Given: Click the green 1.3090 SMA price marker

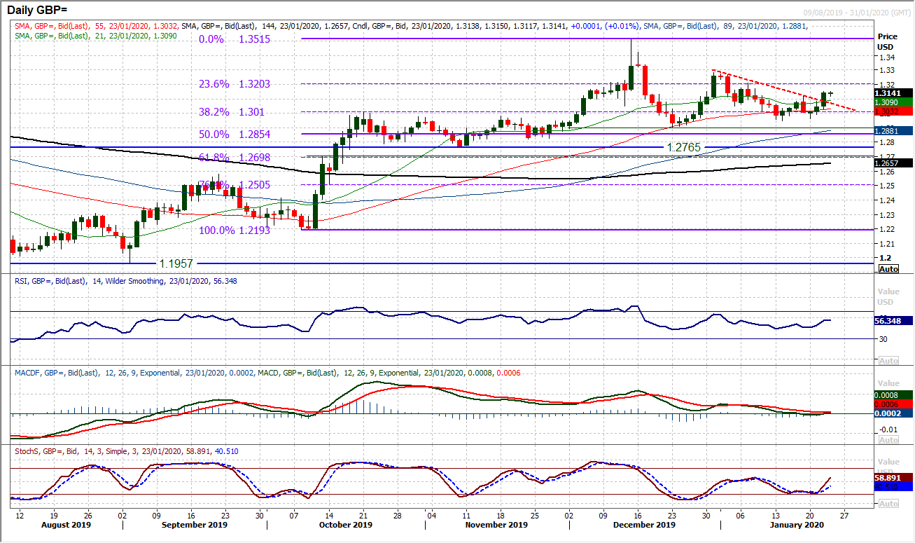Looking at the screenshot, I should [x=888, y=102].
